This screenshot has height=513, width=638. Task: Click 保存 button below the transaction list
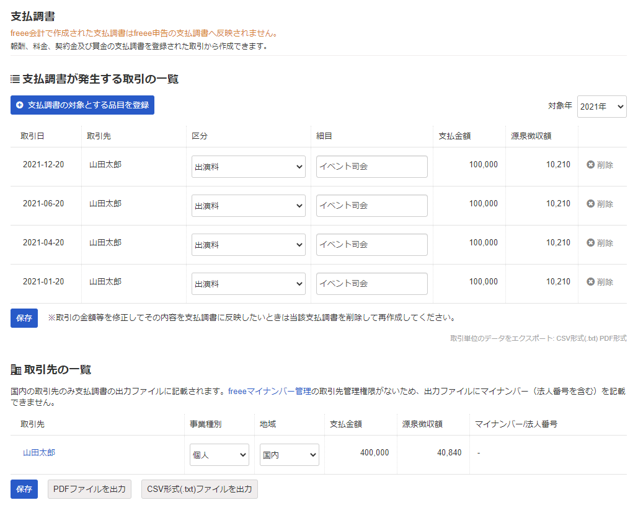[x=24, y=318]
